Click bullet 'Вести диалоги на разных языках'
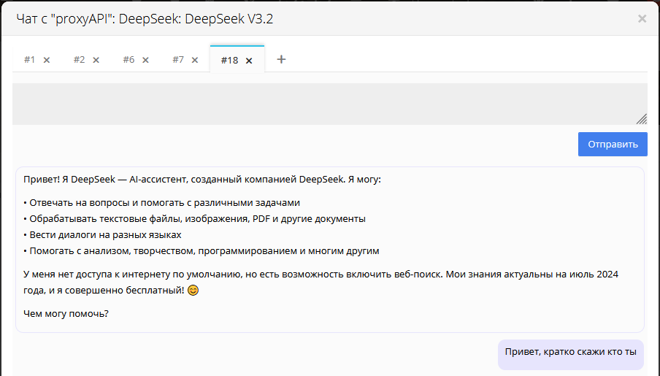660x376 pixels. tap(102, 235)
